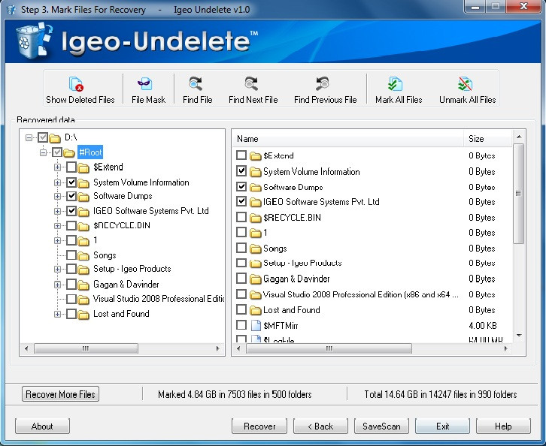
Task: Click Songs folder icon in file list
Action: click(x=255, y=249)
